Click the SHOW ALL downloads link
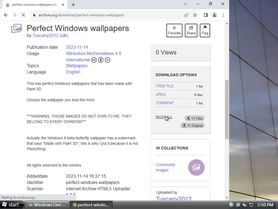The image size is (278, 209). (x=164, y=117)
